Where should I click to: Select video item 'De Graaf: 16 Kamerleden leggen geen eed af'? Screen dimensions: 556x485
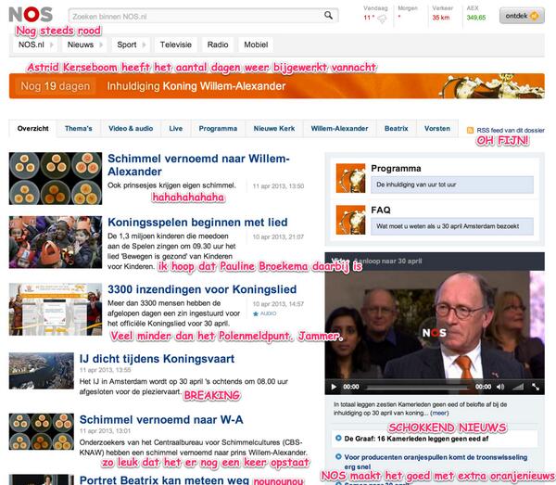[416, 439]
